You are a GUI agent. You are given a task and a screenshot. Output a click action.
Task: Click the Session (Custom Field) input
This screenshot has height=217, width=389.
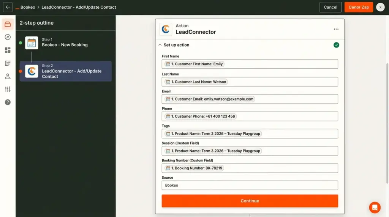[x=250, y=151]
